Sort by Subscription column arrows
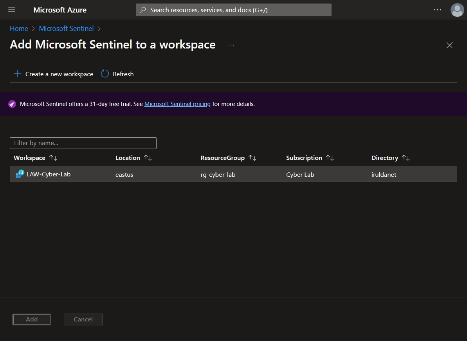Screen dimensions: 467x341 [x=330, y=158]
